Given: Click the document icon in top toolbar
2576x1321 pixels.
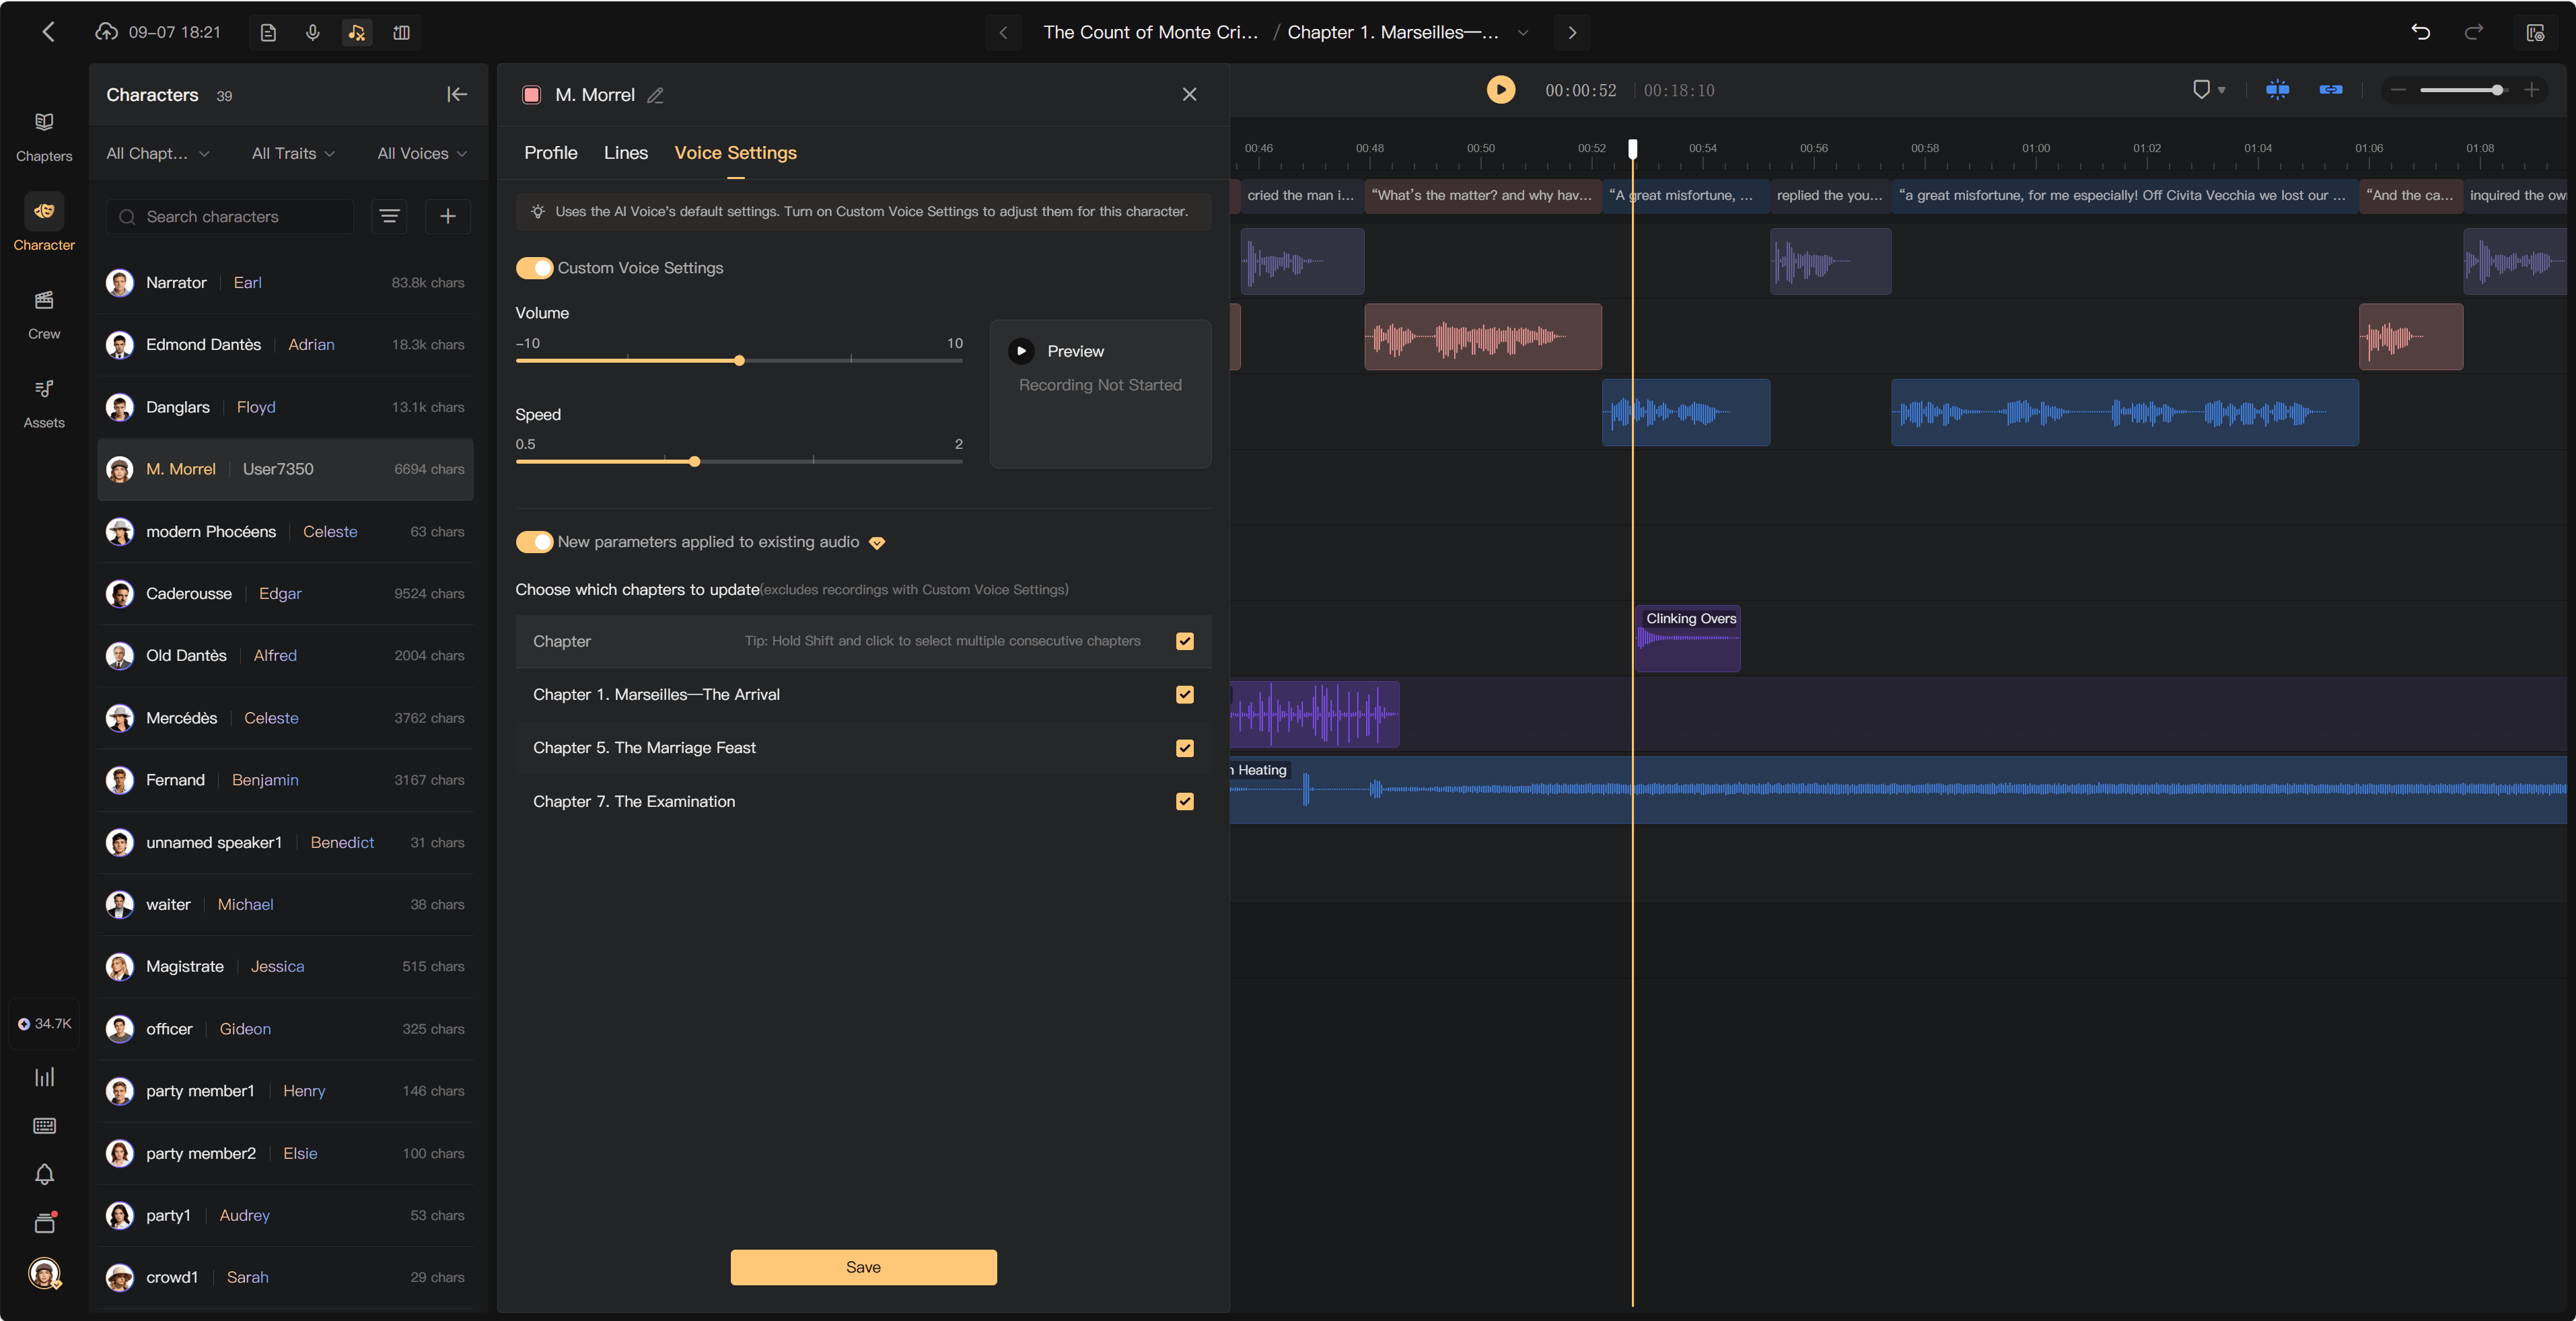Looking at the screenshot, I should coord(268,33).
